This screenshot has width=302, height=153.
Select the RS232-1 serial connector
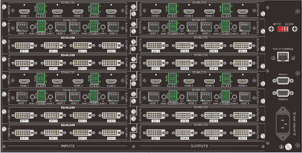coord(283,80)
